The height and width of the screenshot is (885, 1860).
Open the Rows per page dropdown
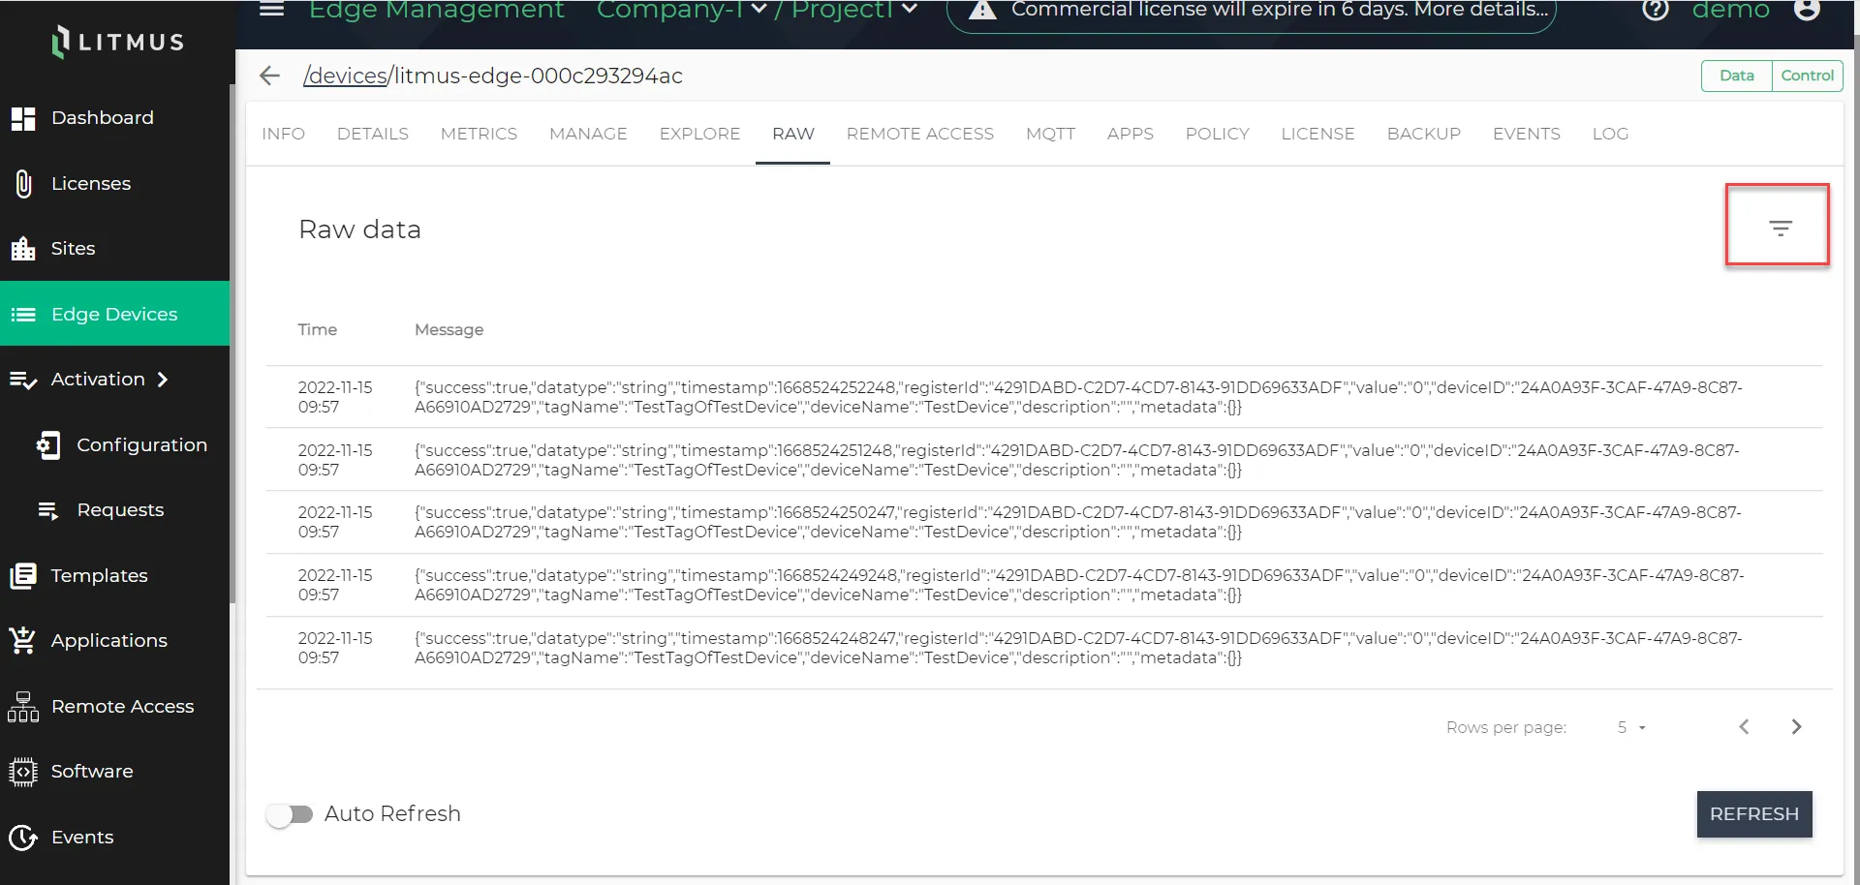point(1631,727)
